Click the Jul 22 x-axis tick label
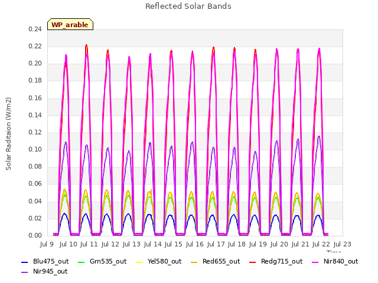This screenshot has height=283, width=378. pyautogui.click(x=321, y=244)
